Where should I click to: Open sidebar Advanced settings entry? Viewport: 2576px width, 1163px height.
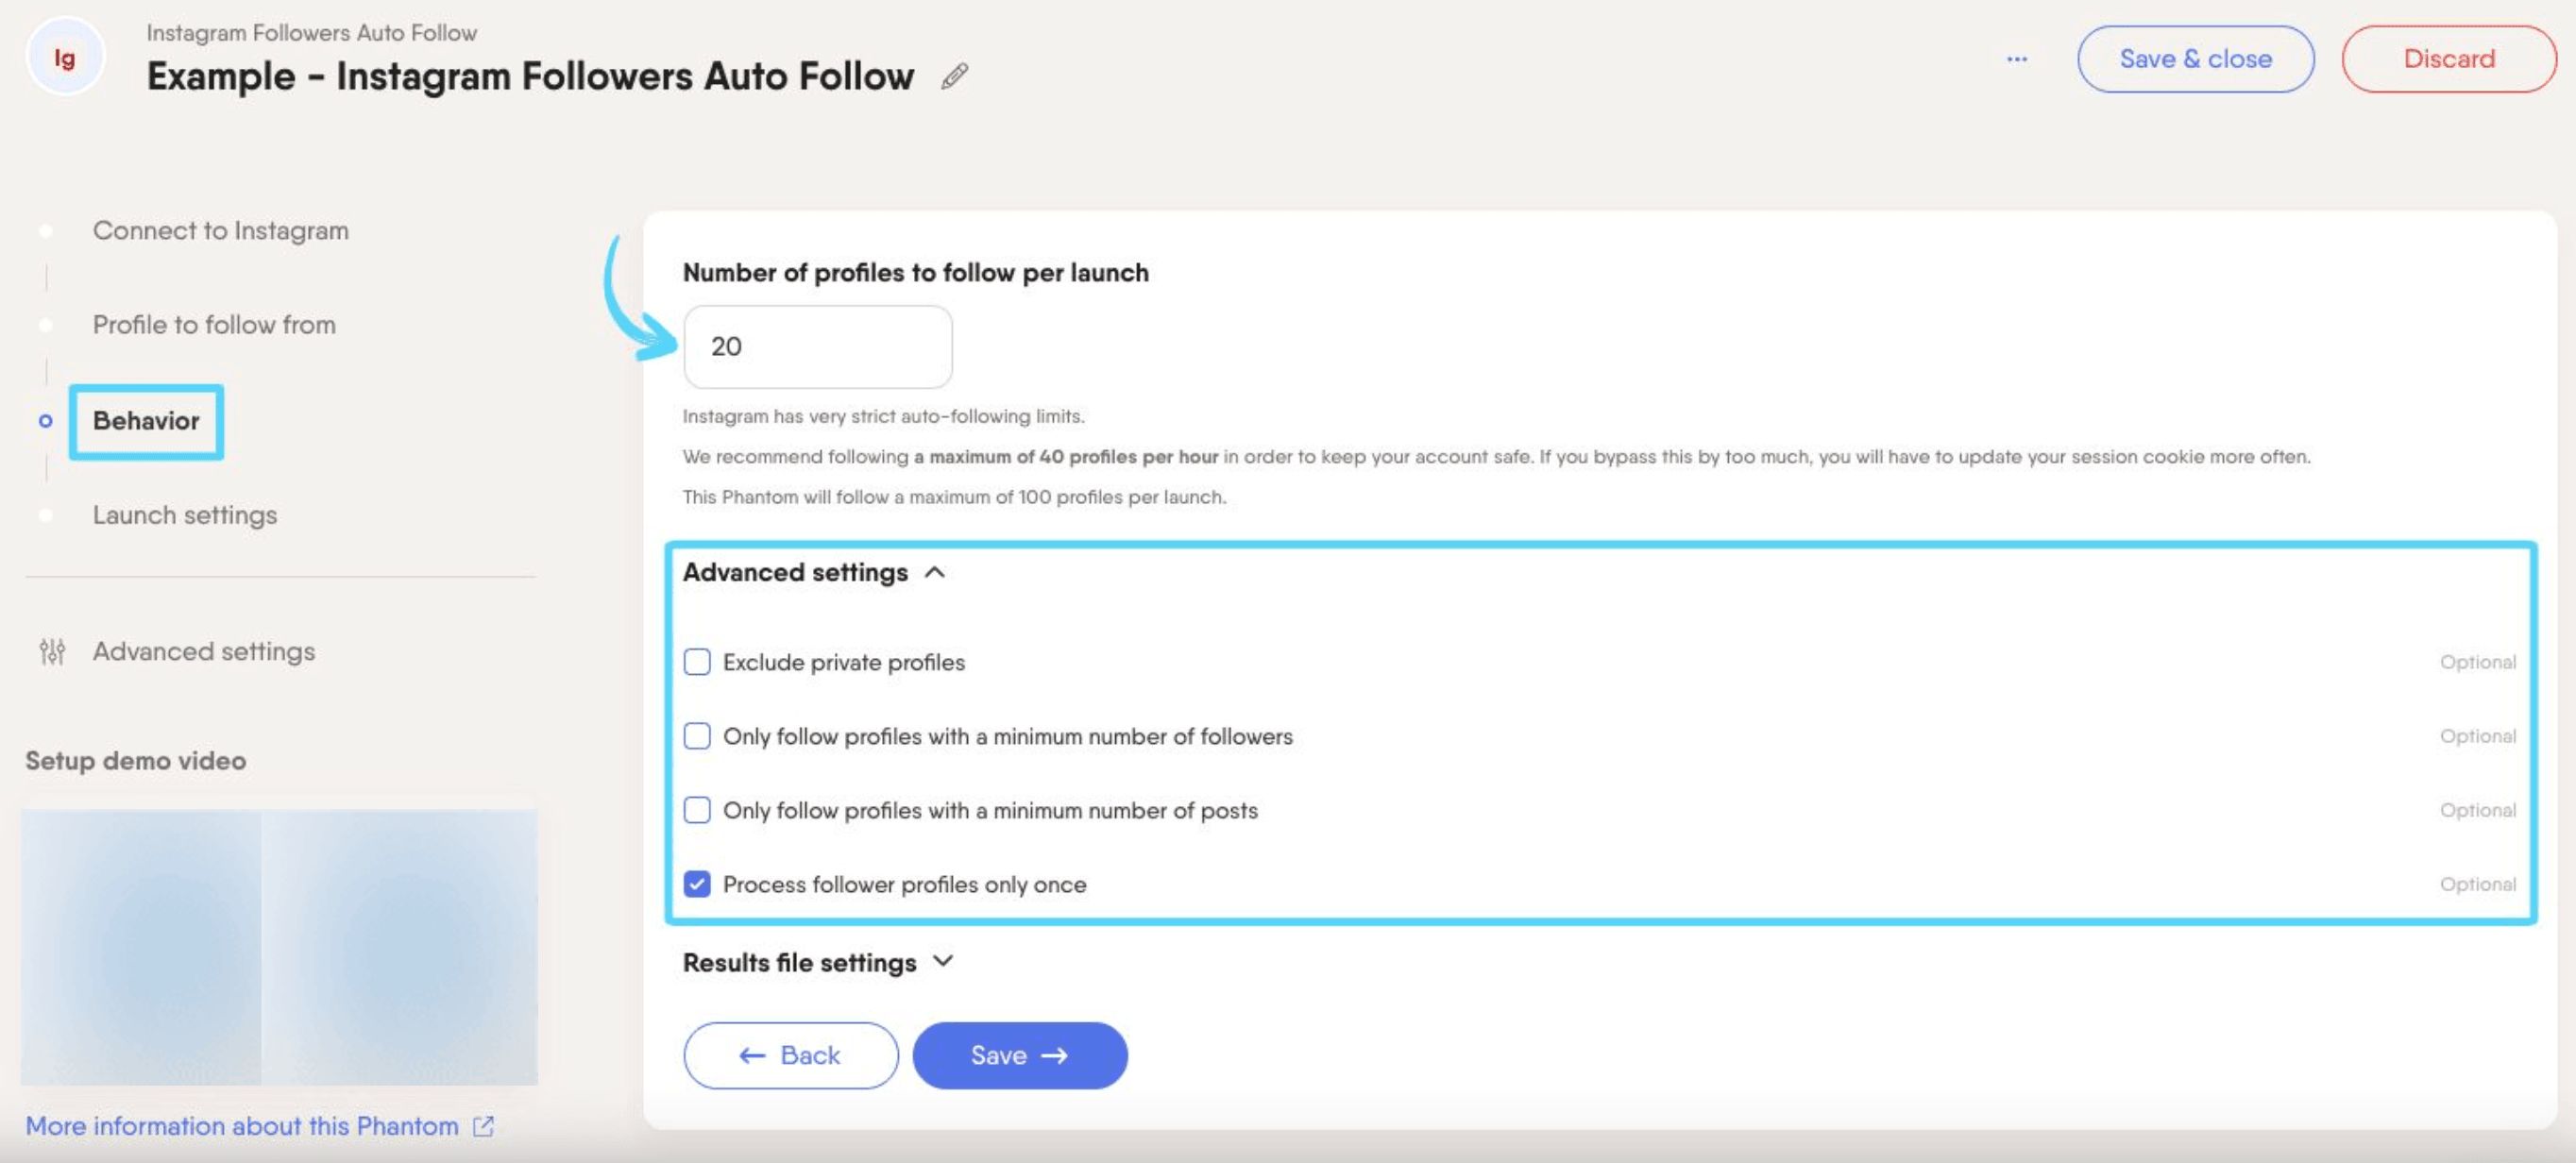[204, 651]
